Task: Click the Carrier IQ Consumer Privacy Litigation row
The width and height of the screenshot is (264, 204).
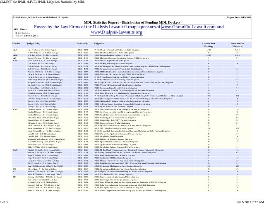Action: click(x=132, y=118)
